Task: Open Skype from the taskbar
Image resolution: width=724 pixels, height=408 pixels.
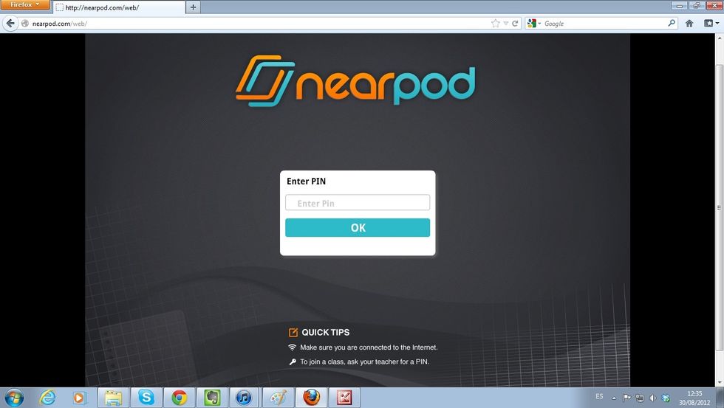Action: [146, 397]
